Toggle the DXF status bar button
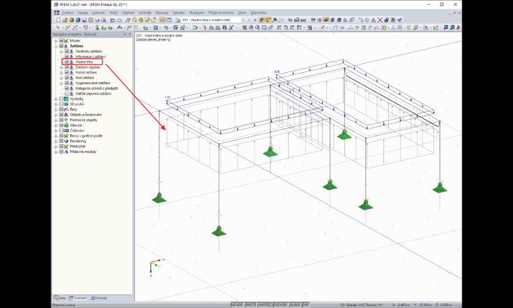Image resolution: width=513 pixels, height=308 pixels. pyautogui.click(x=306, y=305)
